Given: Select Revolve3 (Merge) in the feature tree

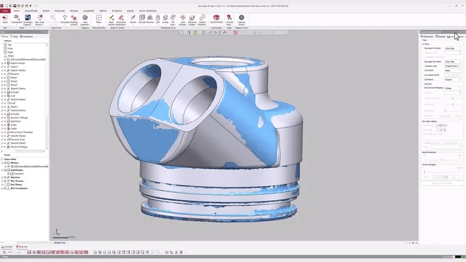Looking at the screenshot, I should point(19,147).
